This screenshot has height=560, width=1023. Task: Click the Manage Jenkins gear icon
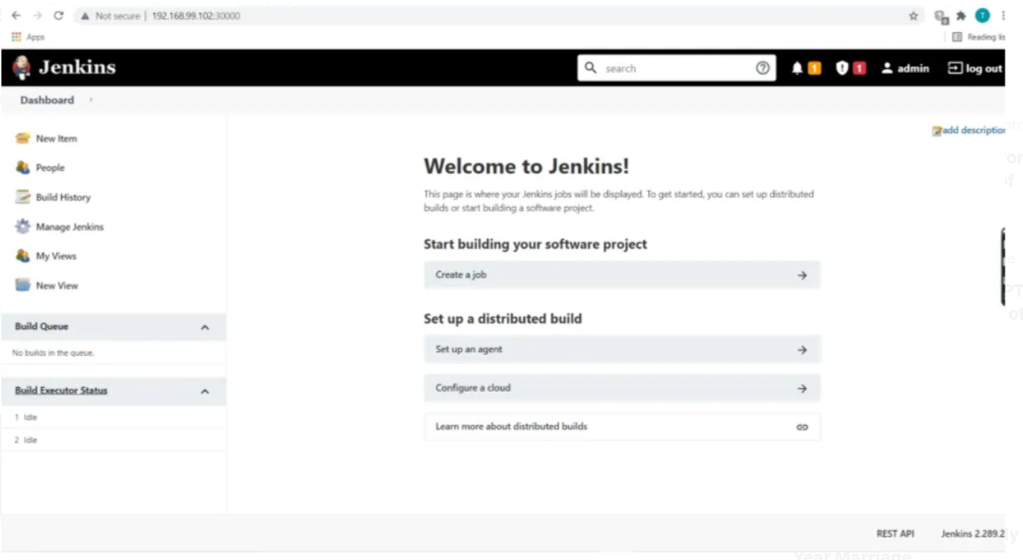click(23, 226)
